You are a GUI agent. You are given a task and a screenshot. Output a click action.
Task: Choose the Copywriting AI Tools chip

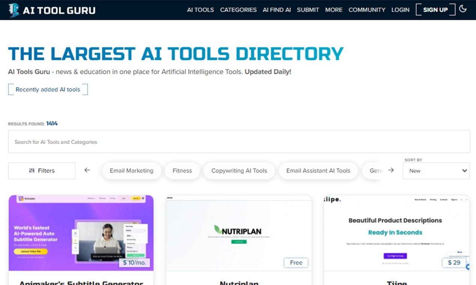coord(239,171)
